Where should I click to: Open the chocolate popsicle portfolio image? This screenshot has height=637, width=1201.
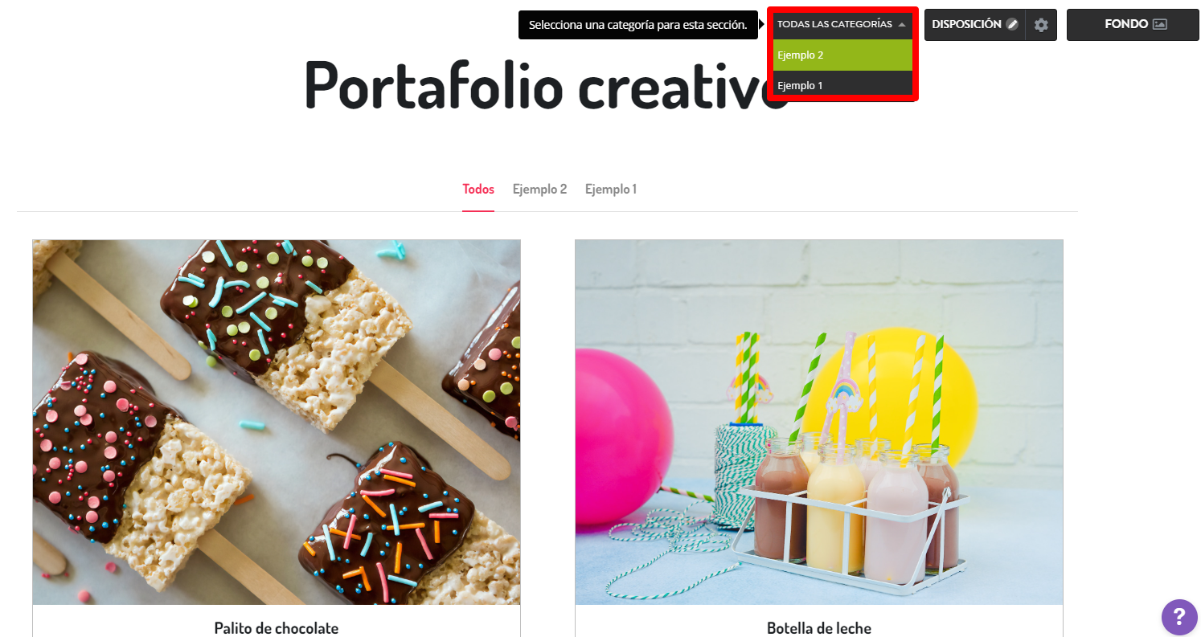277,422
